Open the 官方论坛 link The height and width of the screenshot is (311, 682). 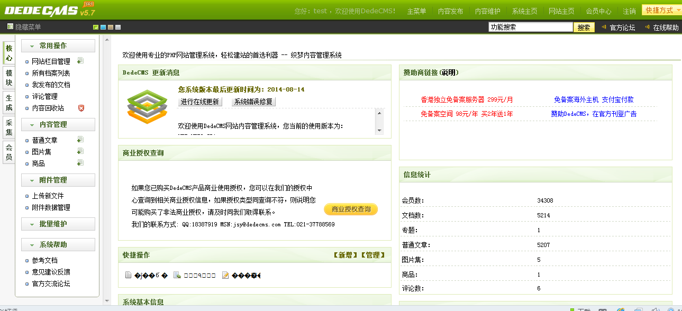coord(622,28)
